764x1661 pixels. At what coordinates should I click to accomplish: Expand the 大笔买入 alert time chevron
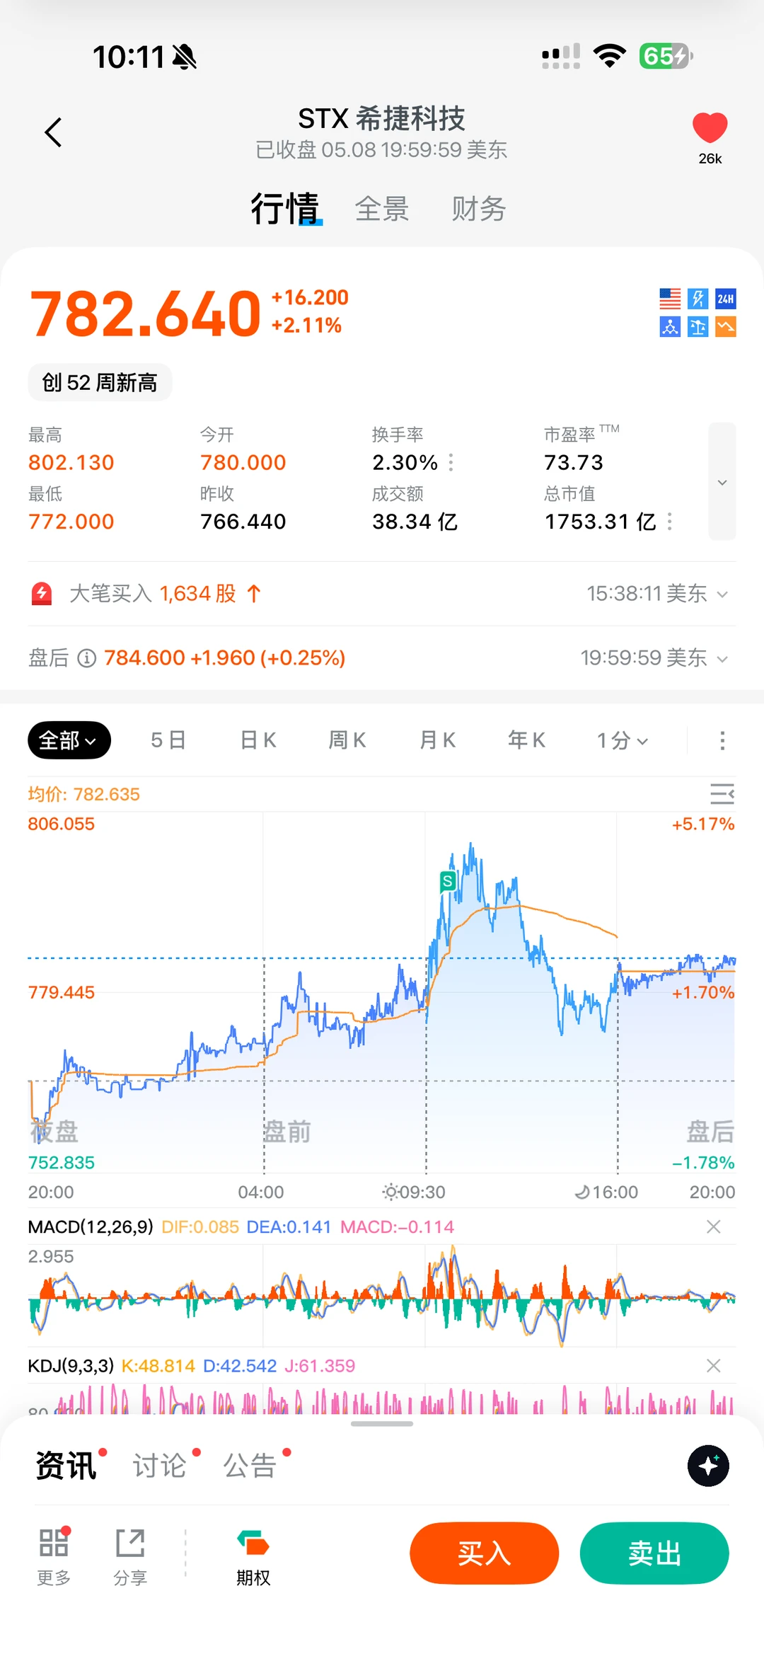click(x=722, y=594)
